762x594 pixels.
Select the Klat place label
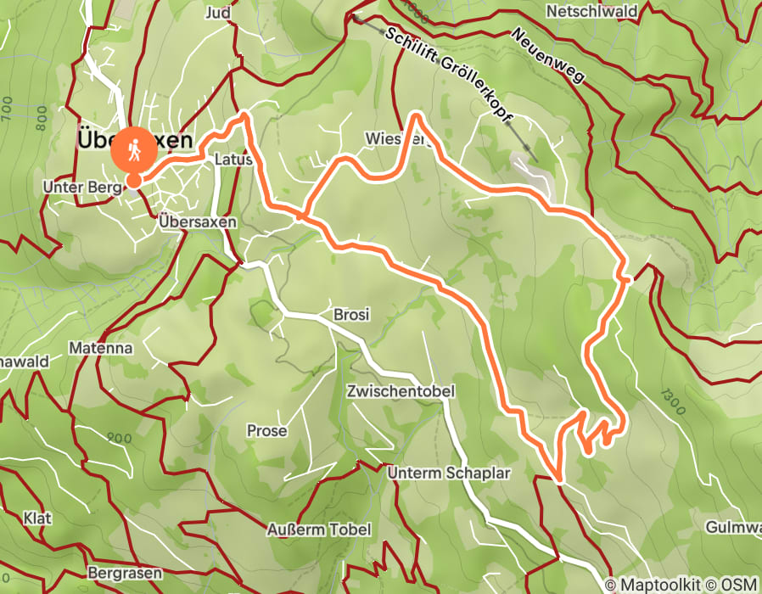37,518
